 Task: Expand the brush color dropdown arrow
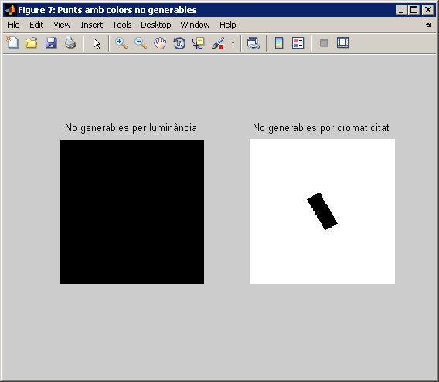233,43
